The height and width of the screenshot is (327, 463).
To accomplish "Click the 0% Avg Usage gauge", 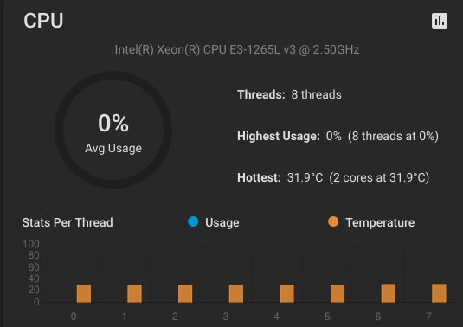I will 113,130.
